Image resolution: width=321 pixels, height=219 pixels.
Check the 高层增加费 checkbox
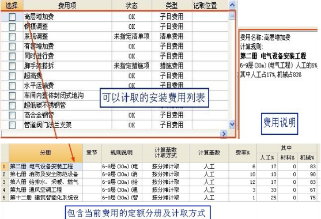[12, 17]
